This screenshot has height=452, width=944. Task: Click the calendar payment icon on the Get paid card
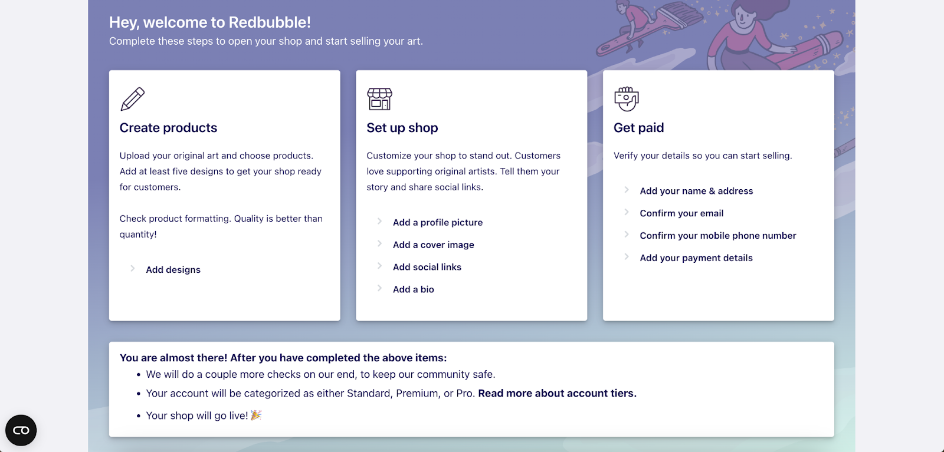click(x=627, y=99)
